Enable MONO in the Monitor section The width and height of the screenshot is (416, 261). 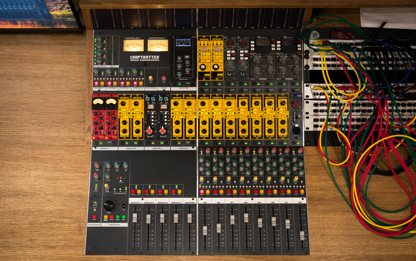(x=118, y=217)
